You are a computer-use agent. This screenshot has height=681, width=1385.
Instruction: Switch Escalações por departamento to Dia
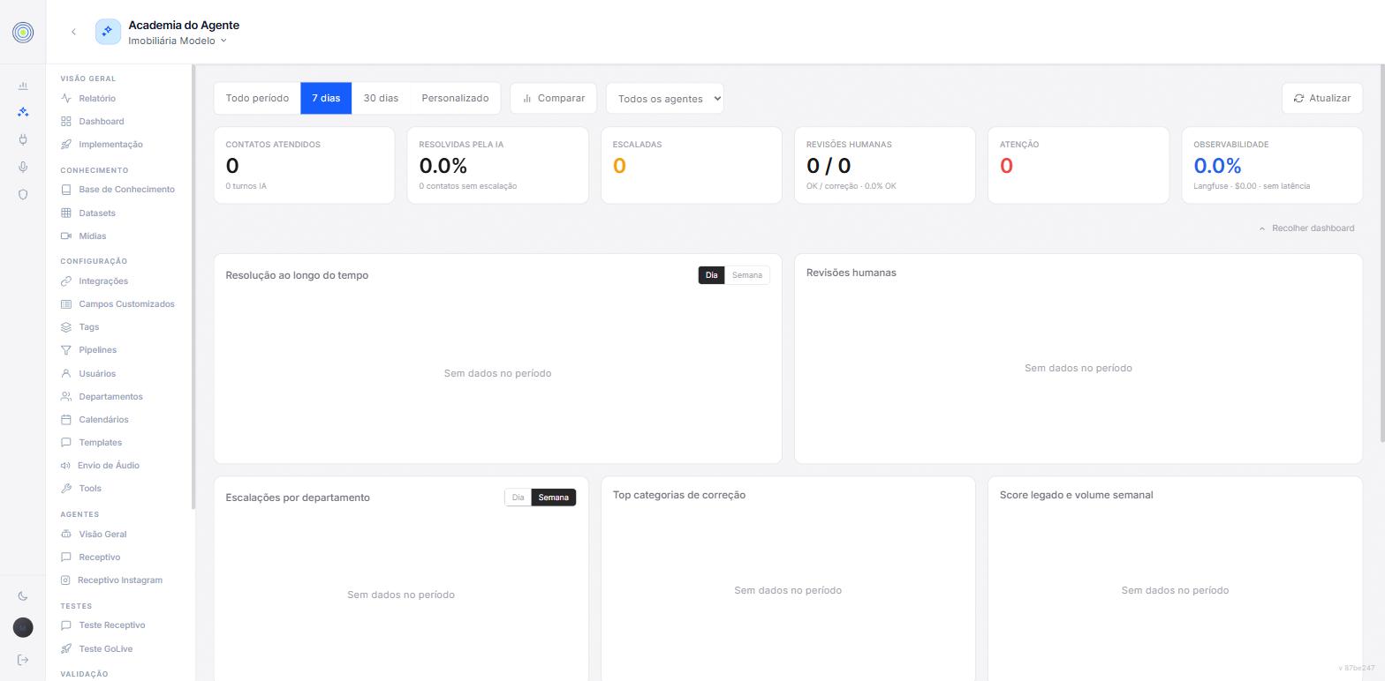(518, 498)
